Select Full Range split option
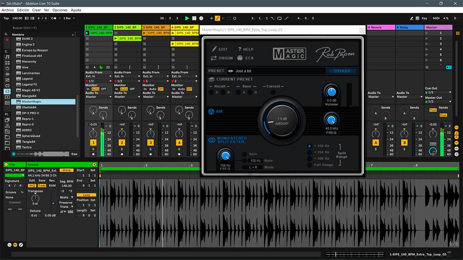463x260 pixels. [x=309, y=165]
